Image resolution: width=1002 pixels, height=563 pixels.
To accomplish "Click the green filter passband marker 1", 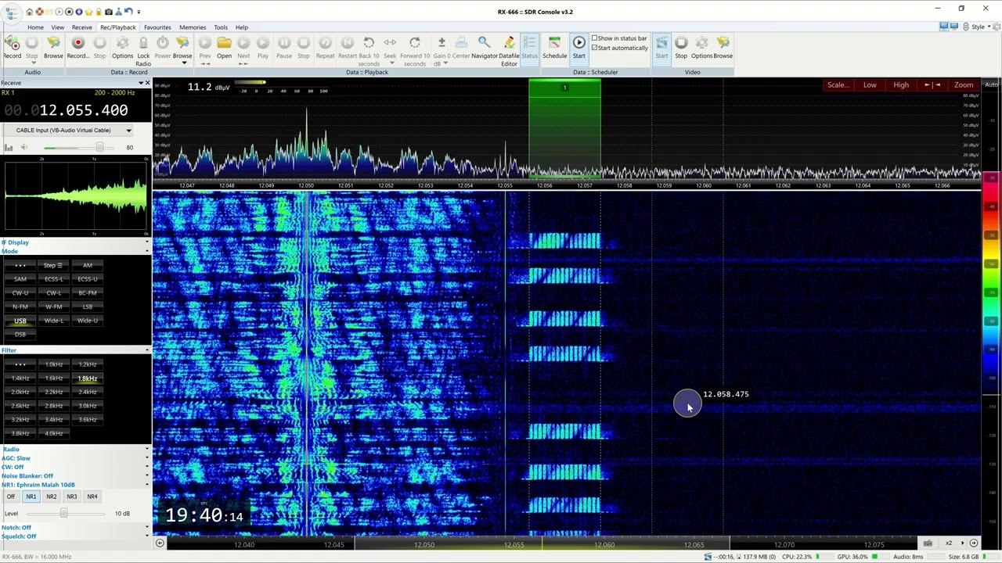I will [564, 88].
